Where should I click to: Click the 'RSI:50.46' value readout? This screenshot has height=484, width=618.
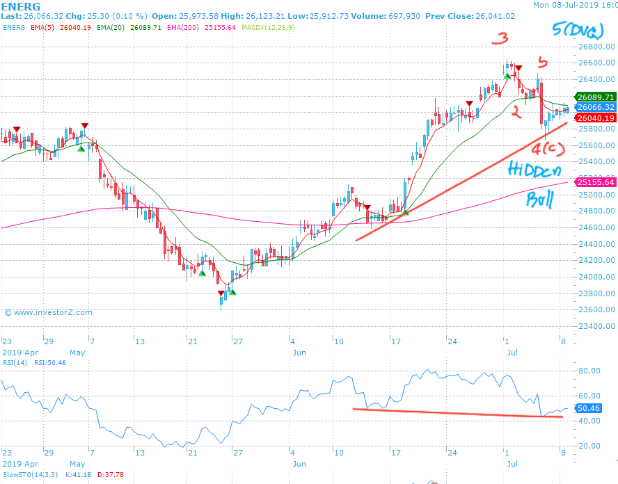[x=50, y=363]
